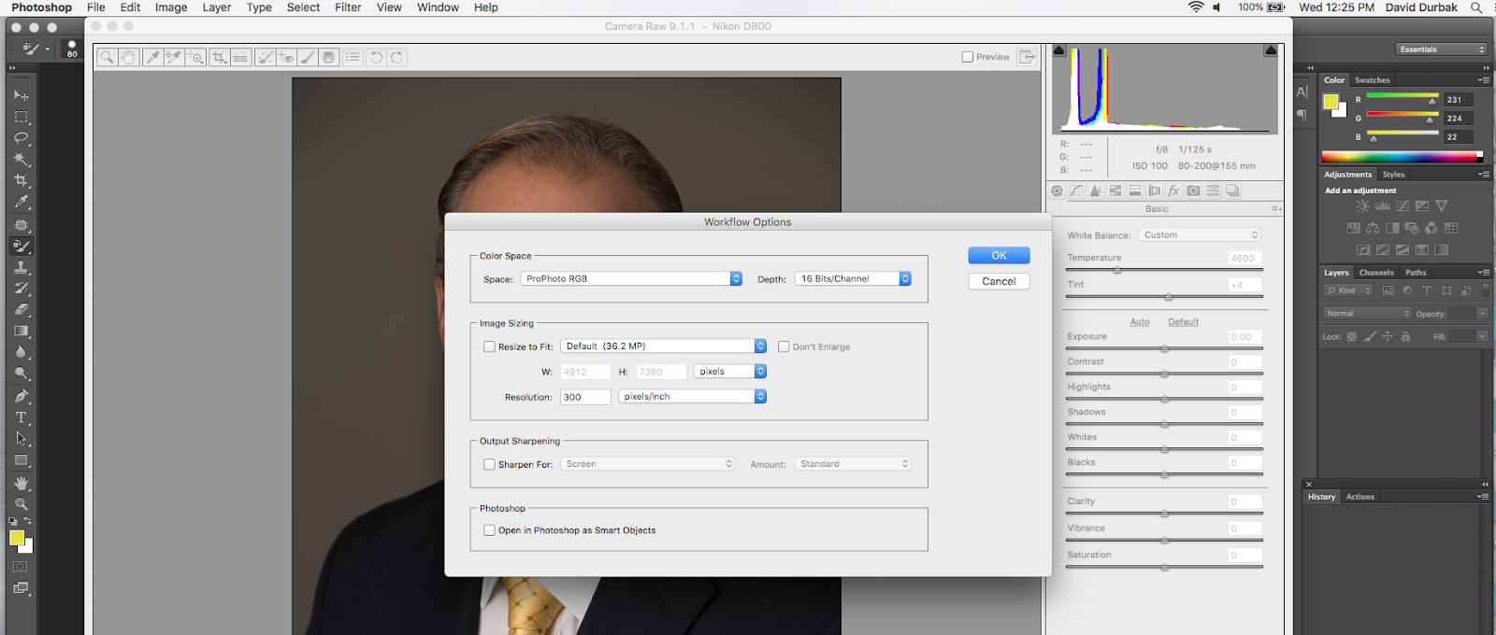Open the pixels/inch resolution unit dropdown
This screenshot has width=1496, height=635.
click(692, 396)
